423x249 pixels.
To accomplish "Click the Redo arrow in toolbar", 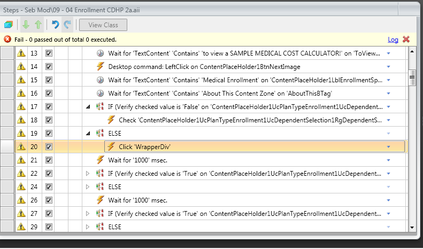I will (x=67, y=25).
